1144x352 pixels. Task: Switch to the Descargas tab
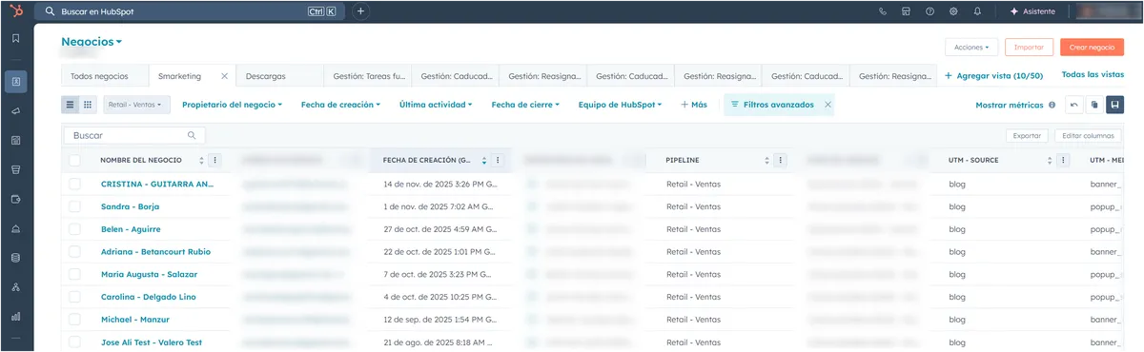coord(279,76)
